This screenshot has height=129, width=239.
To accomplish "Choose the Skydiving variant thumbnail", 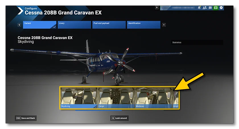I will (x=79, y=98).
